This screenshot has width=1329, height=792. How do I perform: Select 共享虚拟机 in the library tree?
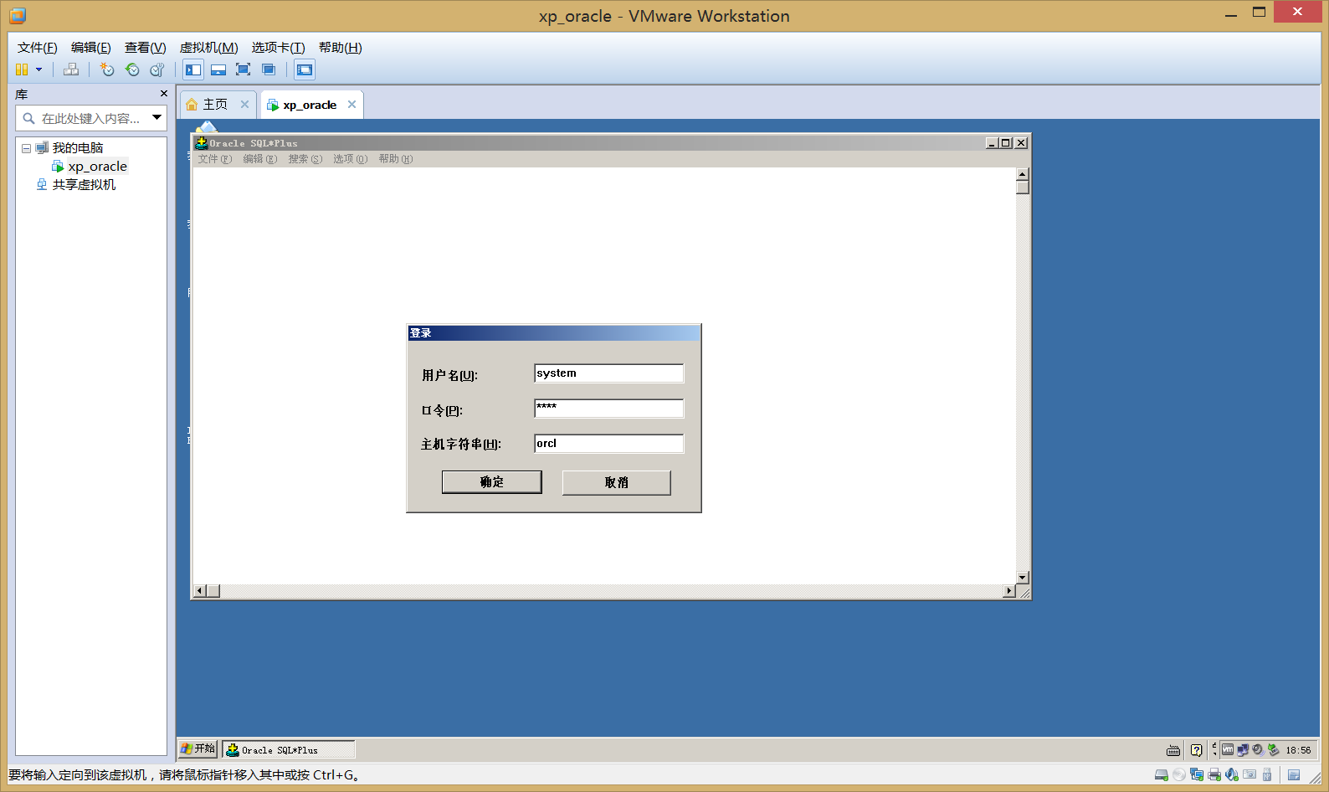point(85,185)
